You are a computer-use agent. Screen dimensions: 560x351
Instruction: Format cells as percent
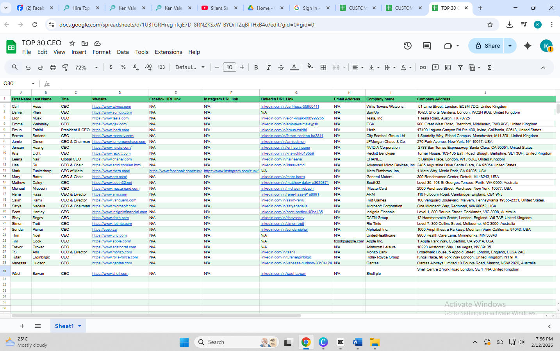tap(123, 67)
